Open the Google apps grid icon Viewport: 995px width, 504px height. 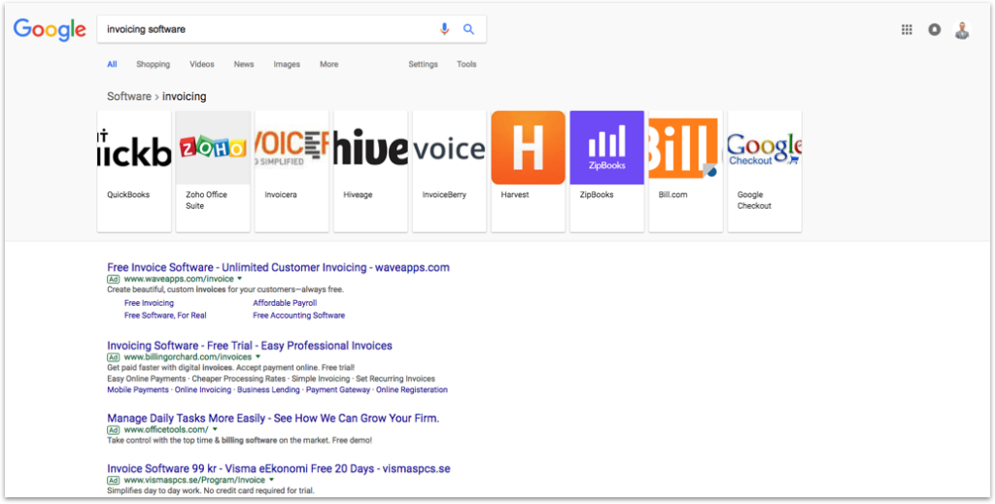point(907,29)
